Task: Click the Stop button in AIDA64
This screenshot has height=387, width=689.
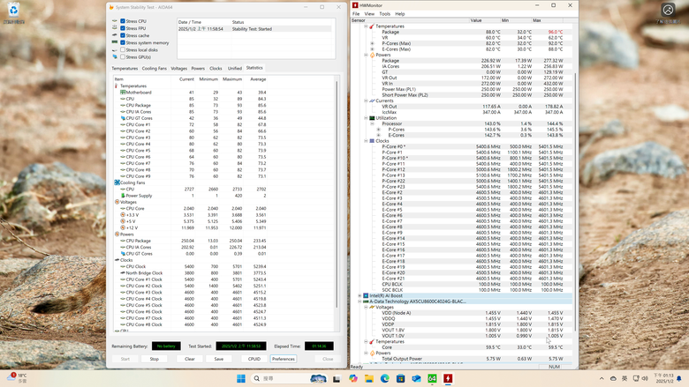Action: tap(155, 359)
